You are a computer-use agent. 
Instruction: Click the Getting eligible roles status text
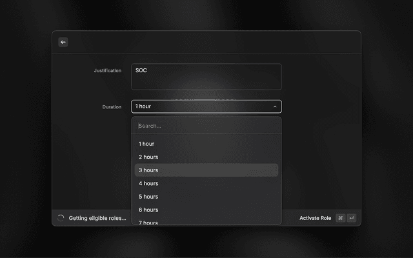[x=97, y=218]
